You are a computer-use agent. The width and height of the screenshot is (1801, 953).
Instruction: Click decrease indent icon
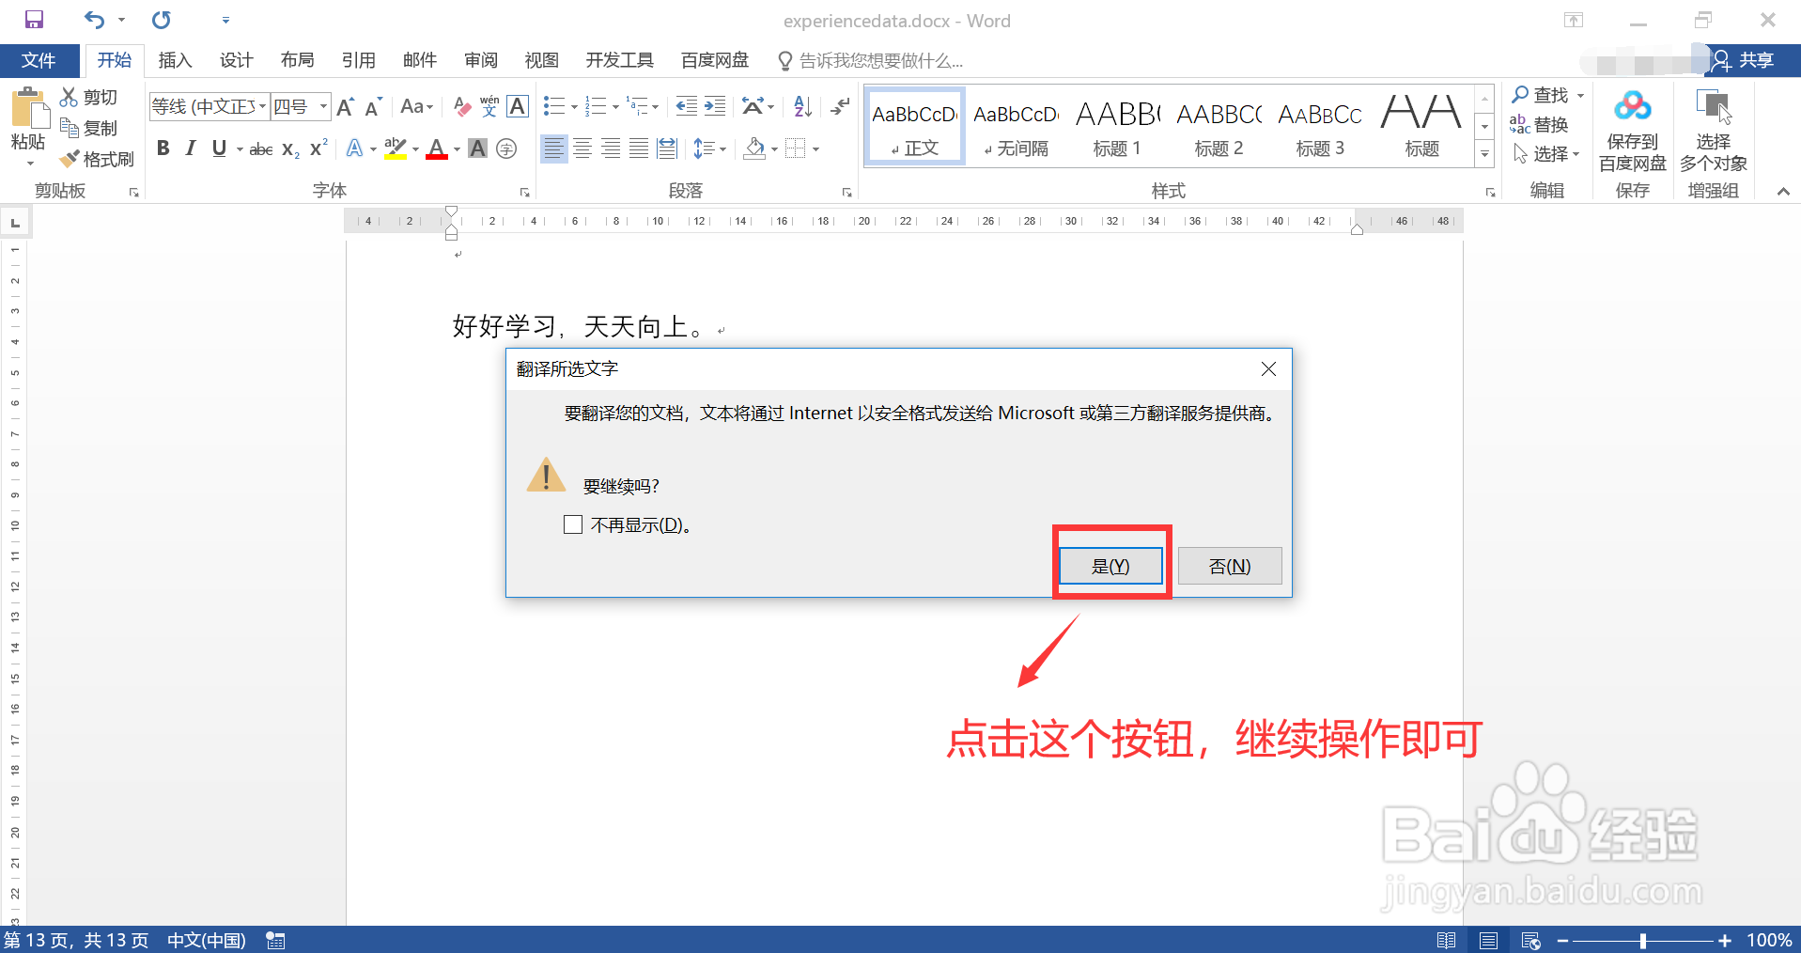coord(687,106)
